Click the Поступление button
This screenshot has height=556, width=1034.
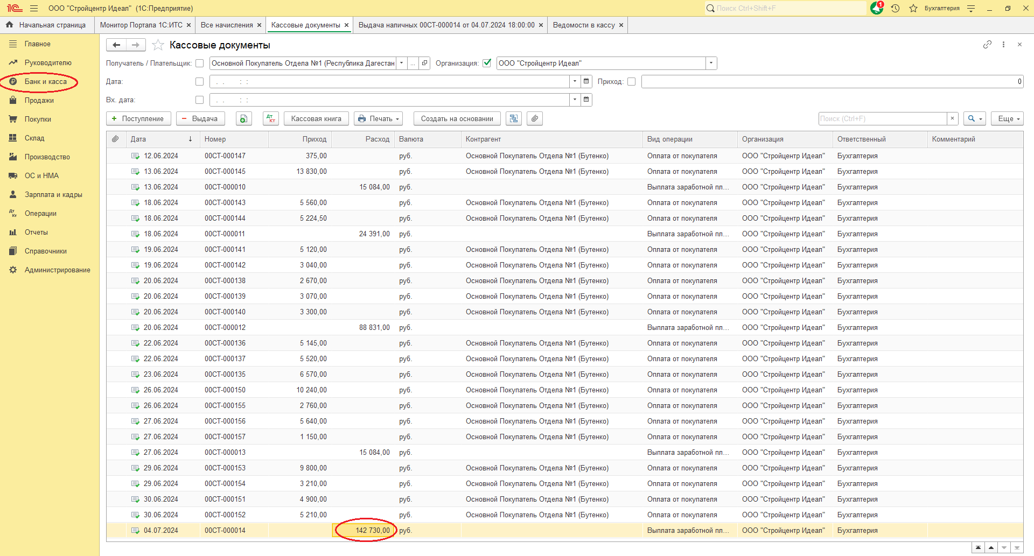pyautogui.click(x=138, y=119)
